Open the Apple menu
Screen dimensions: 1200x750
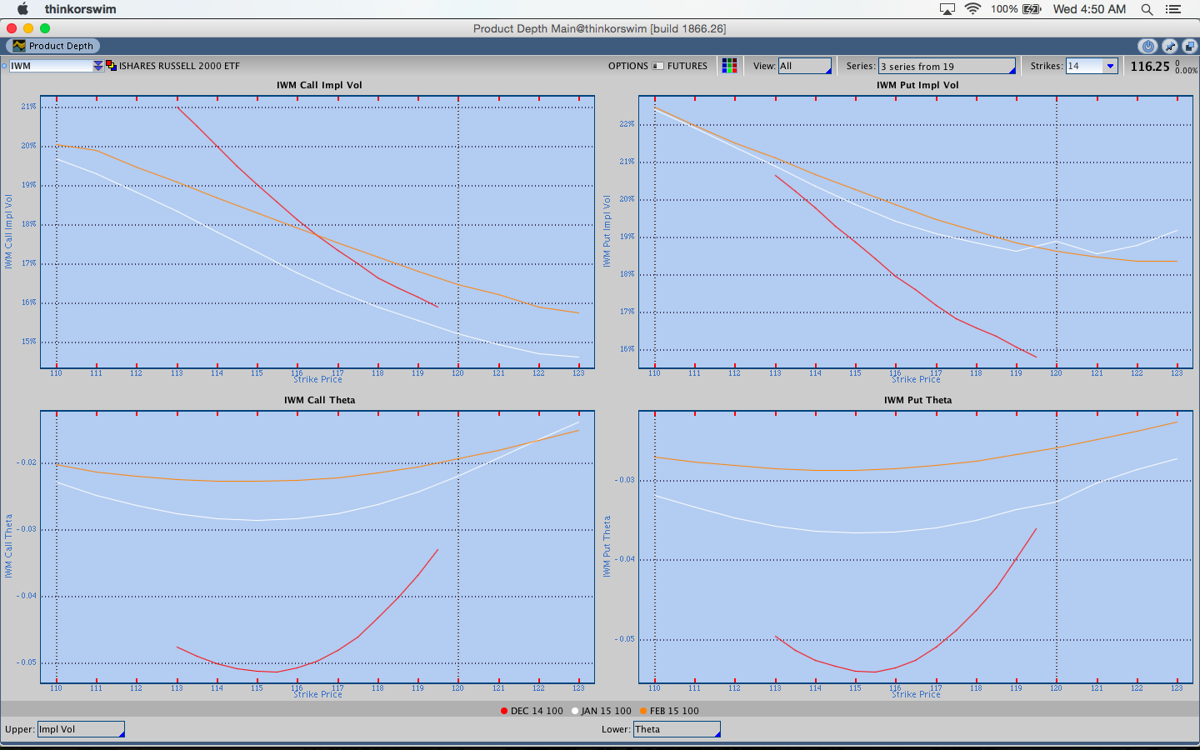point(22,9)
